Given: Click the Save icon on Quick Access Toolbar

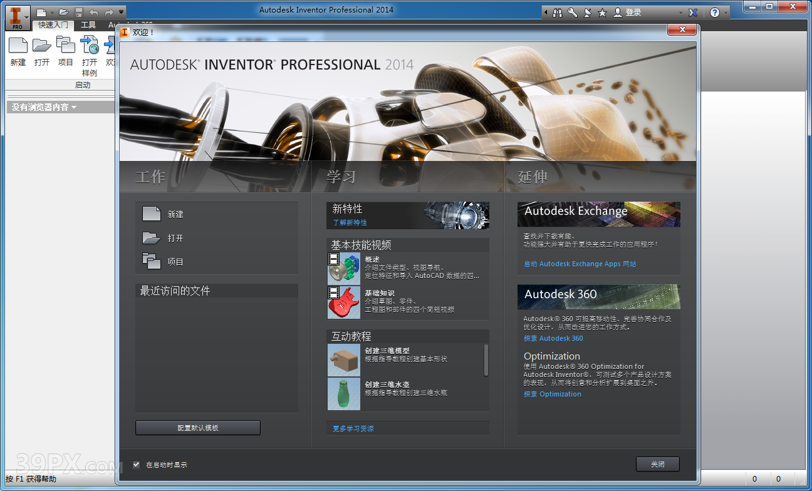Looking at the screenshot, I should coord(79,12).
